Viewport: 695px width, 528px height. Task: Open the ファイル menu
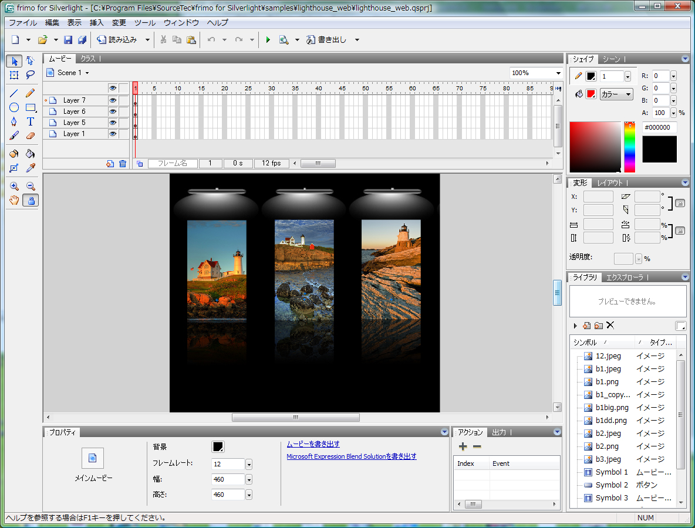[23, 23]
